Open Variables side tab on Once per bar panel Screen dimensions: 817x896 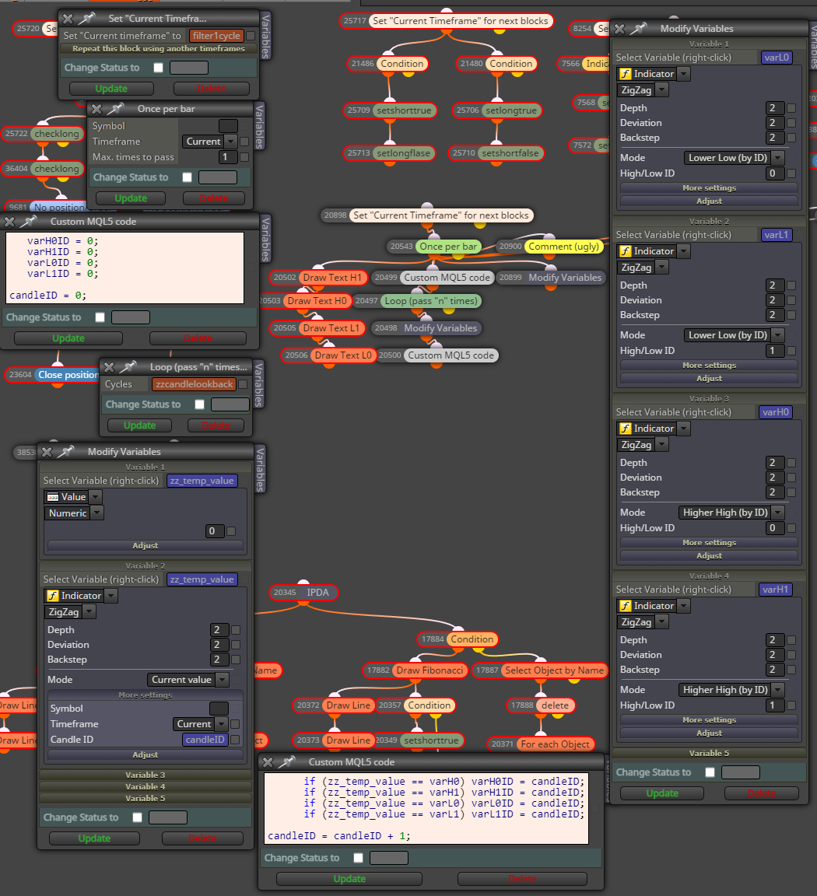tap(259, 126)
